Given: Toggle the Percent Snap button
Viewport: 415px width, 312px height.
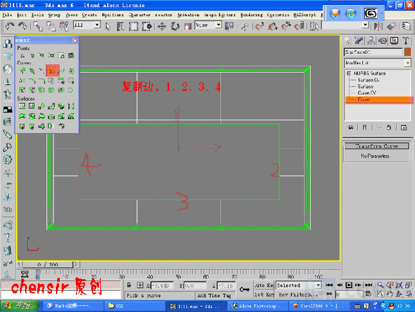Looking at the screenshot, I should [x=286, y=26].
